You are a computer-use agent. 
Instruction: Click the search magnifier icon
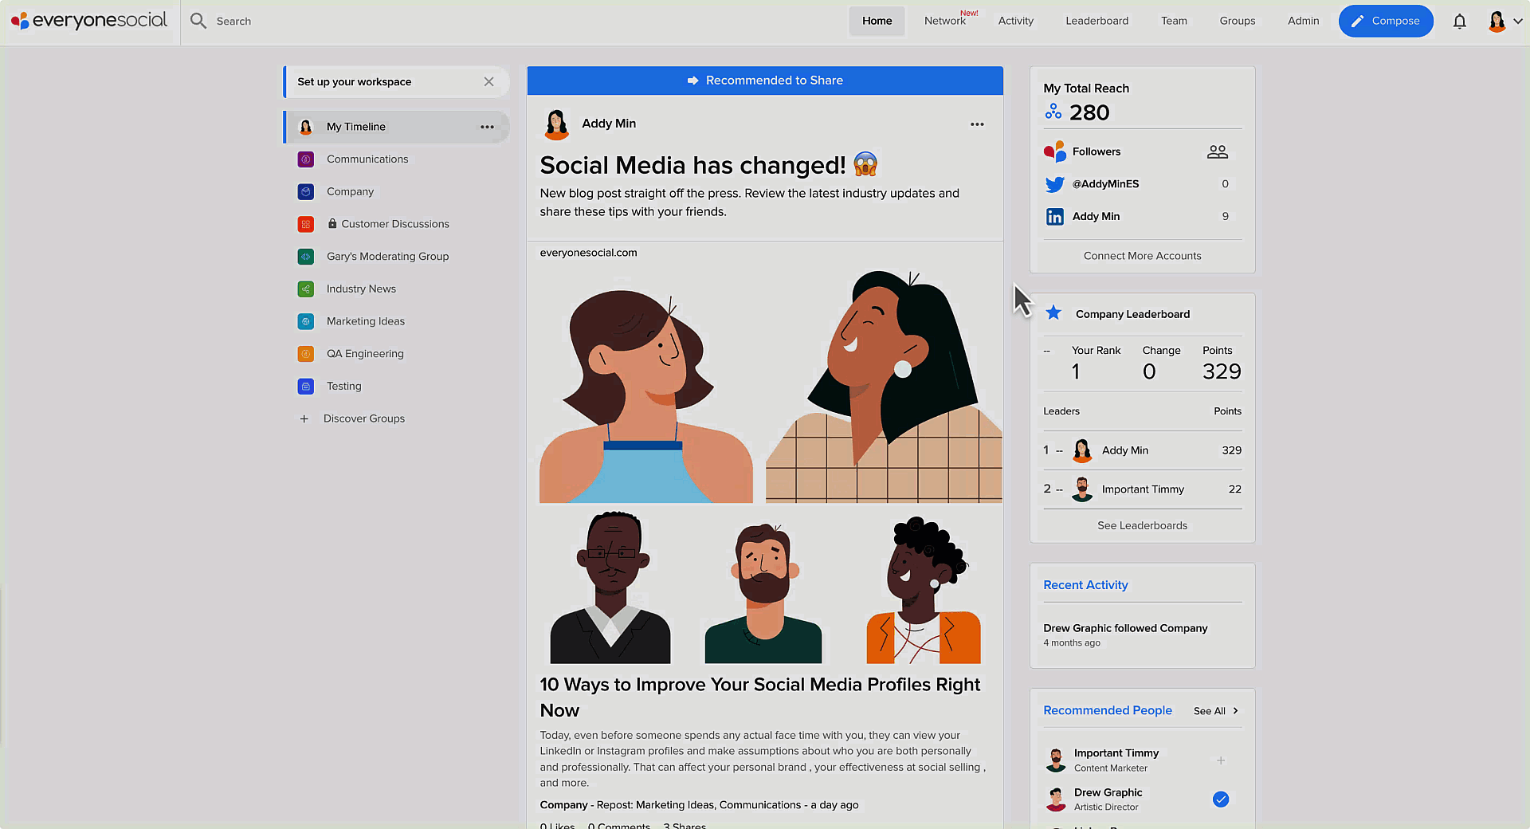click(x=198, y=22)
